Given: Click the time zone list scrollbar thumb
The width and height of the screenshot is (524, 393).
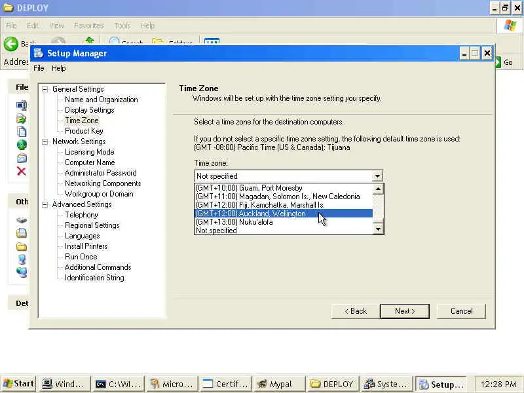Looking at the screenshot, I should (x=378, y=221).
